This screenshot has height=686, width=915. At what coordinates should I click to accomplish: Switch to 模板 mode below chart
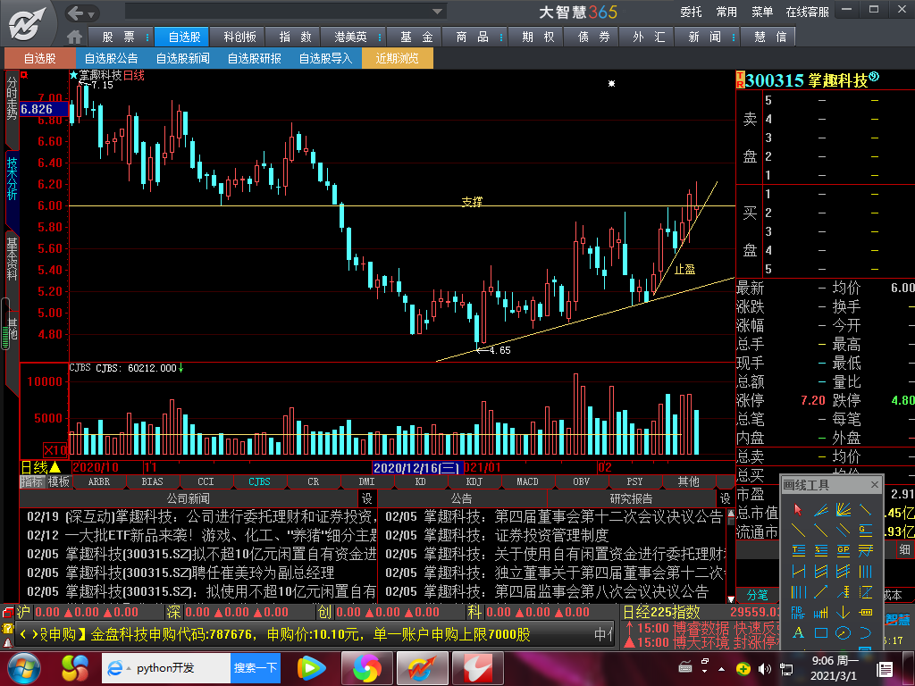pyautogui.click(x=58, y=481)
